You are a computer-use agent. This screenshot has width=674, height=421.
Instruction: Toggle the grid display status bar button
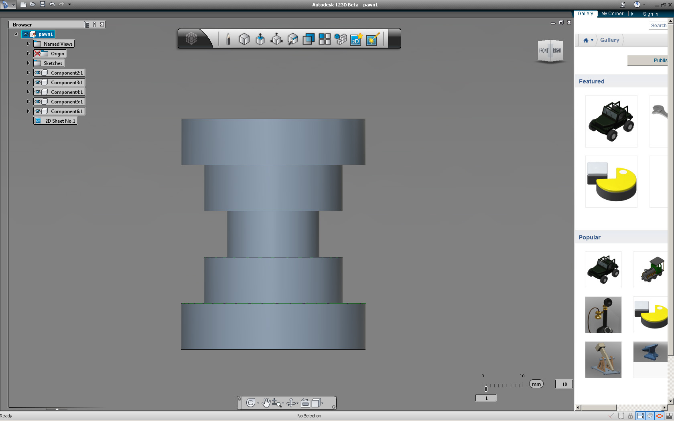pyautogui.click(x=650, y=416)
